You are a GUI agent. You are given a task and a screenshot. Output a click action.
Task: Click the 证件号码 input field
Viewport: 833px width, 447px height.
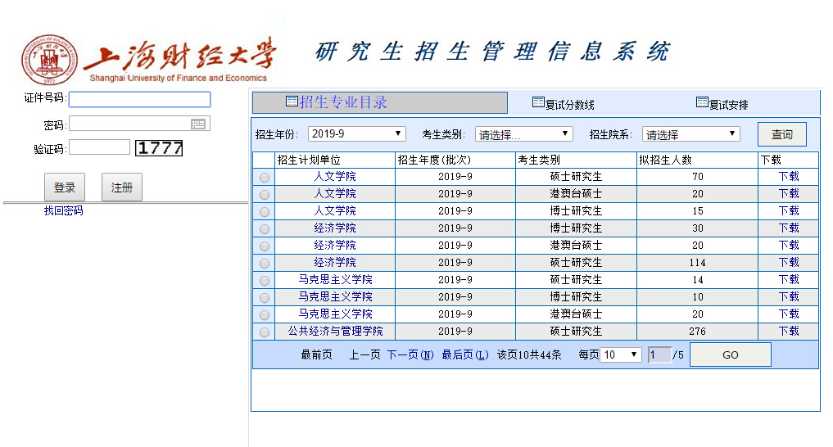click(x=139, y=99)
